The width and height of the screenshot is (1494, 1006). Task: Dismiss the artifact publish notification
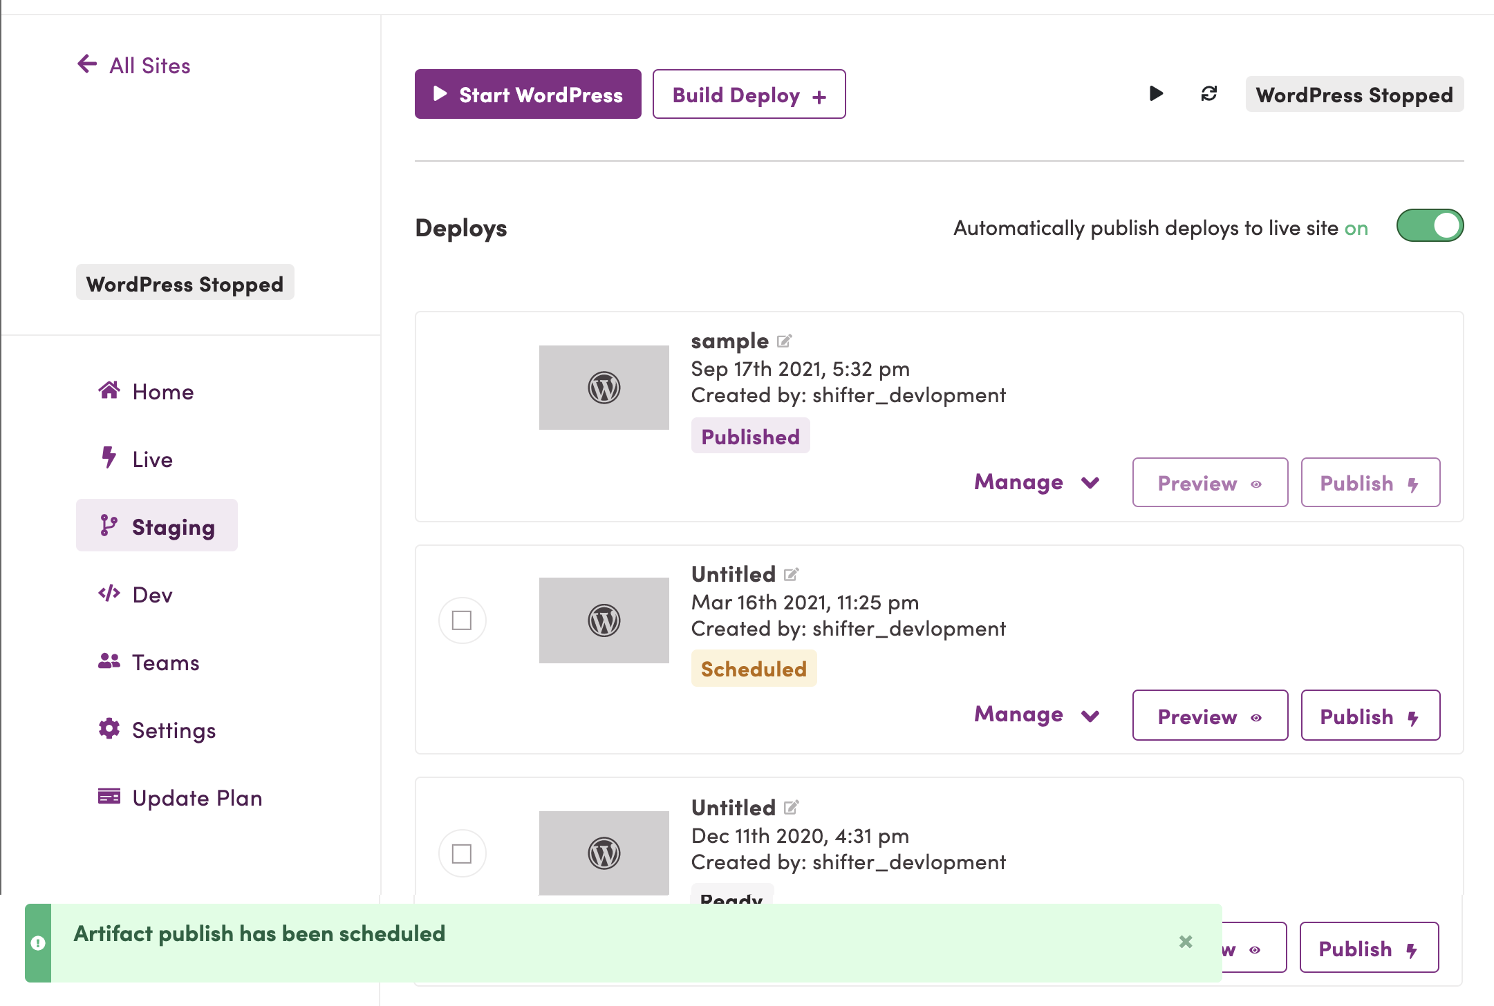1186,942
